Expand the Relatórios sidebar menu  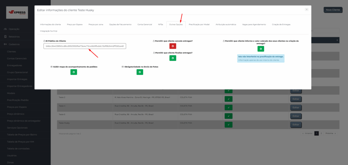click(x=14, y=36)
